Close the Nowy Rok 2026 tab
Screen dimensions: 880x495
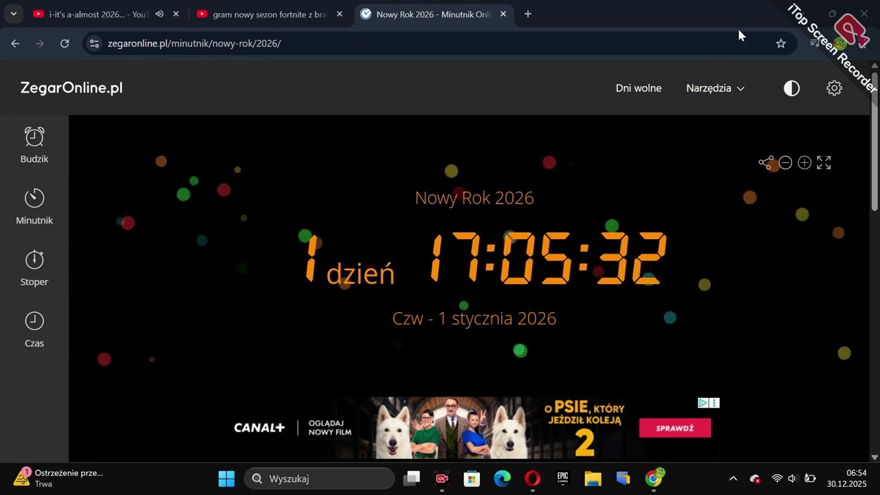pyautogui.click(x=503, y=14)
